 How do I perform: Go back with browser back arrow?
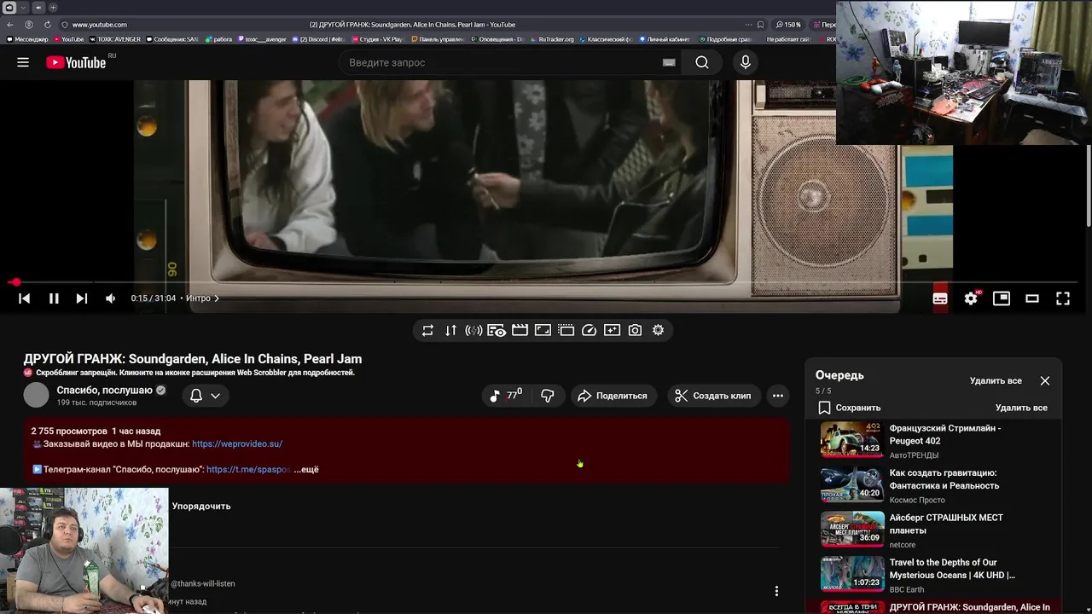10,25
